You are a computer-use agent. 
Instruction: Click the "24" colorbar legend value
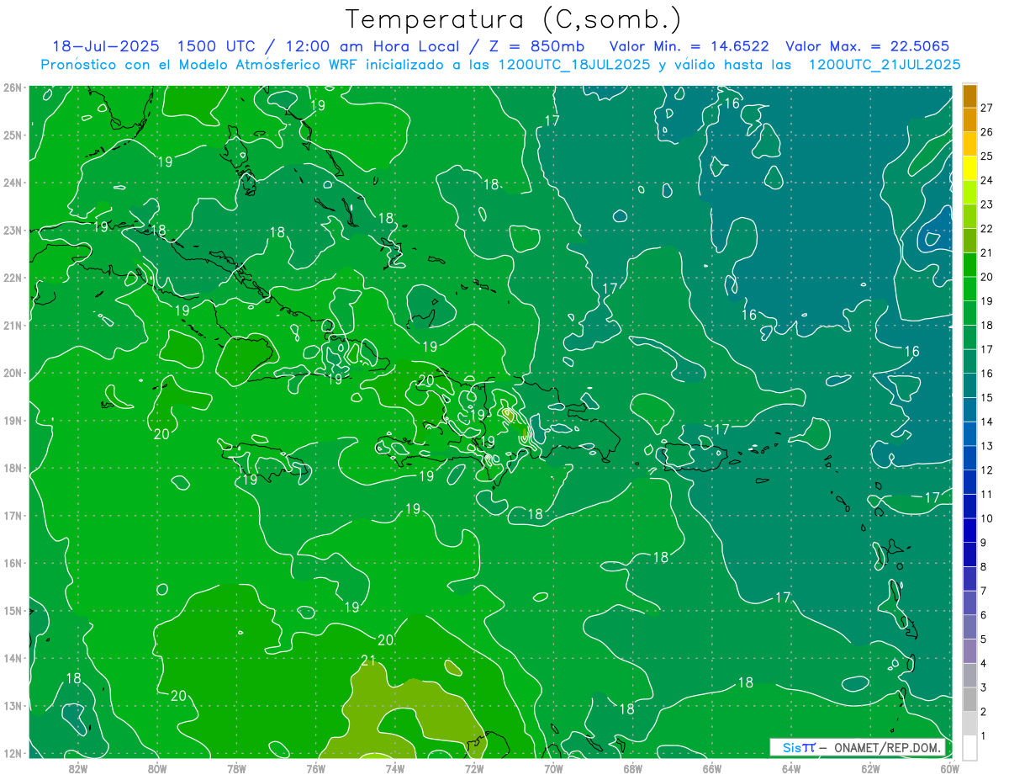tap(987, 180)
